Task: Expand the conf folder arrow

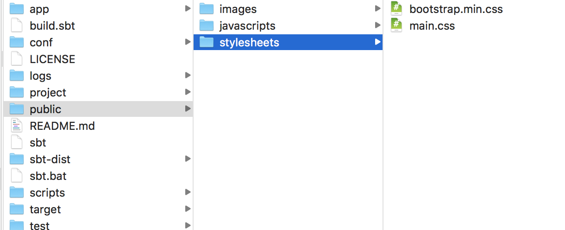Action: point(188,42)
